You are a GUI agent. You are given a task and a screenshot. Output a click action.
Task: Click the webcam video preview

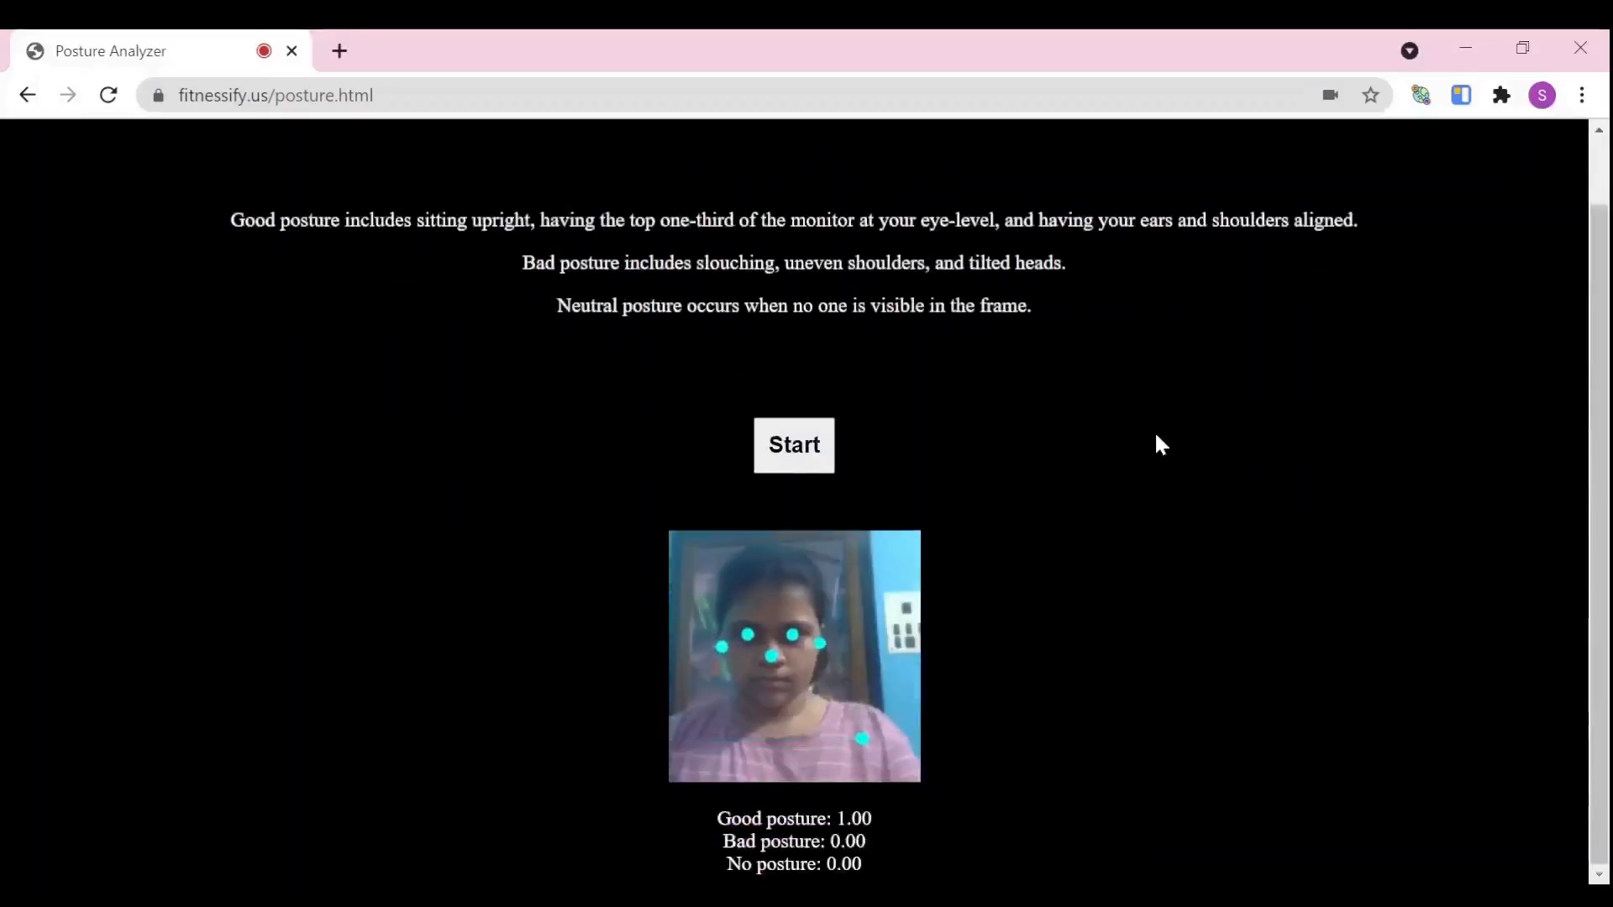point(794,656)
